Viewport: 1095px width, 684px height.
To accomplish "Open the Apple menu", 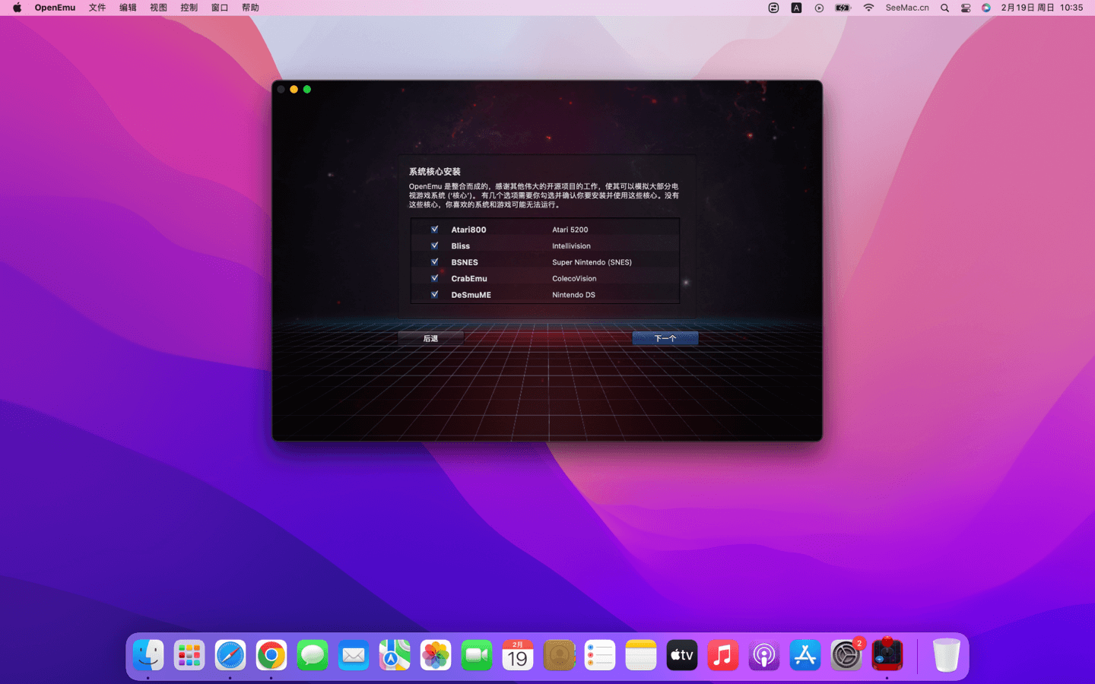I will pos(17,8).
